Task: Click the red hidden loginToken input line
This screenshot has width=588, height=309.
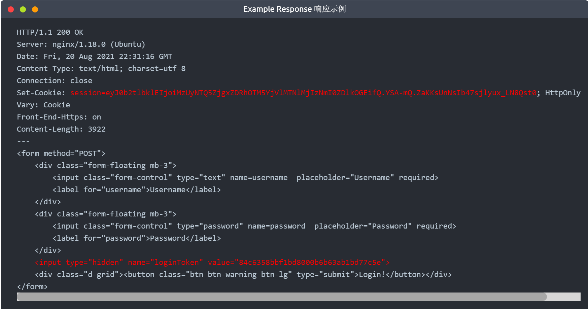Action: coord(212,263)
